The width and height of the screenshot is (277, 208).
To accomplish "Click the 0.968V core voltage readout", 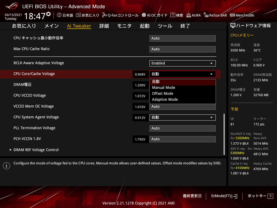I will (140, 74).
